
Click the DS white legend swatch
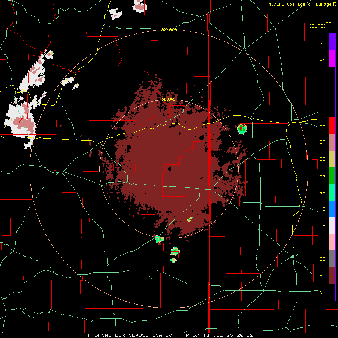pyautogui.click(x=332, y=225)
